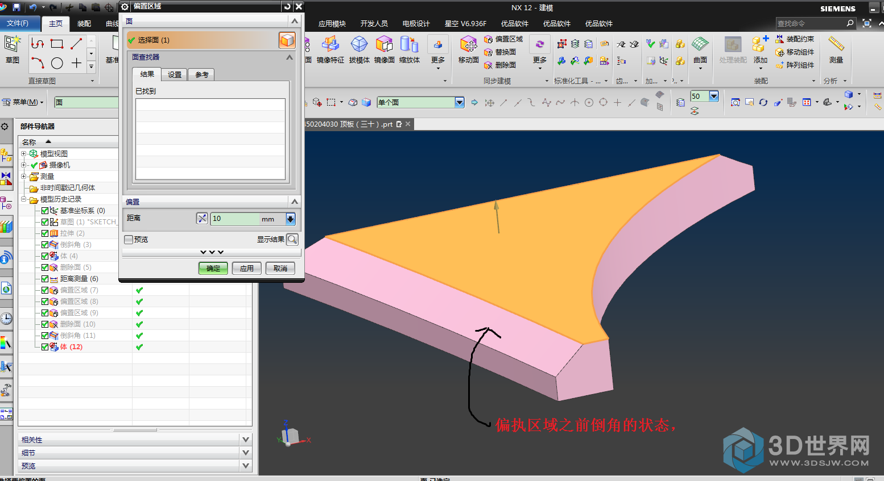Collapse the 模型历史记录 tree node

coord(23,199)
